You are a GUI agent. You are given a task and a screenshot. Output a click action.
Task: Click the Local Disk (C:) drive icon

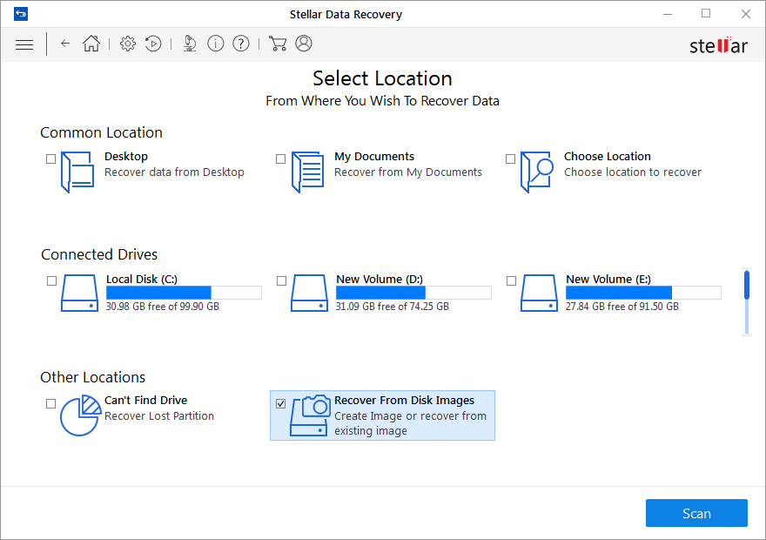pyautogui.click(x=79, y=293)
